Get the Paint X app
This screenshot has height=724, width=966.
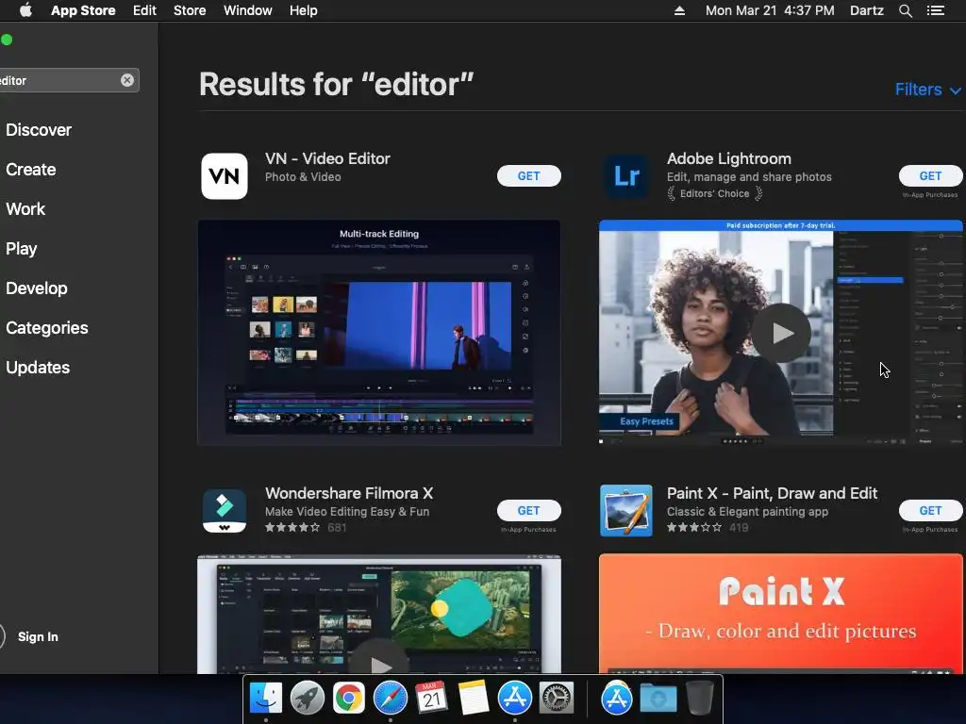[x=930, y=510]
